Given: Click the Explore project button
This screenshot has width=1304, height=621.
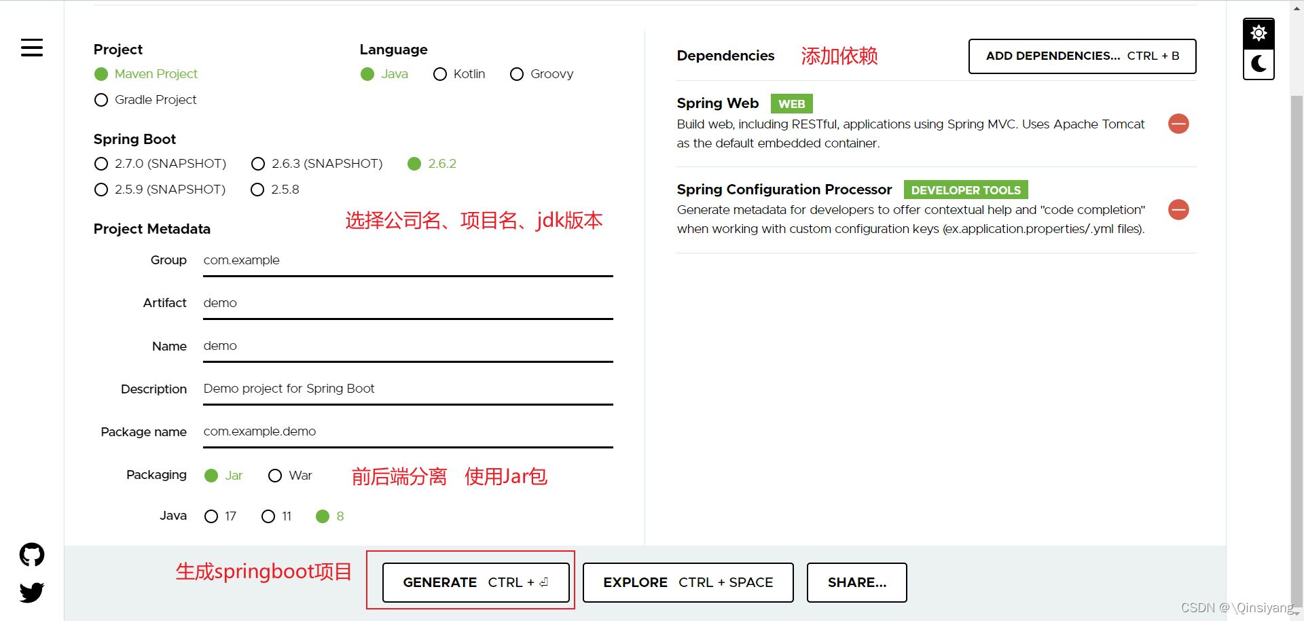Looking at the screenshot, I should pos(687,582).
